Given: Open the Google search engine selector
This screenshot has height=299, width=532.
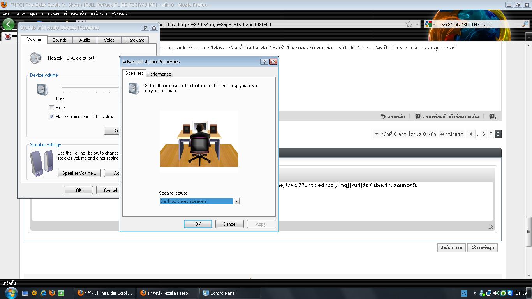Looking at the screenshot, I should coord(430,24).
